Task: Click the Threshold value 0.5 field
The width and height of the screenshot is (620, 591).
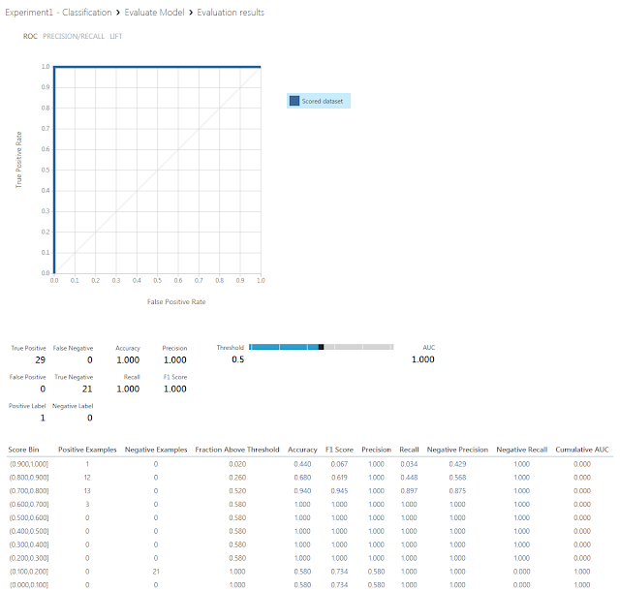Action: (x=237, y=359)
